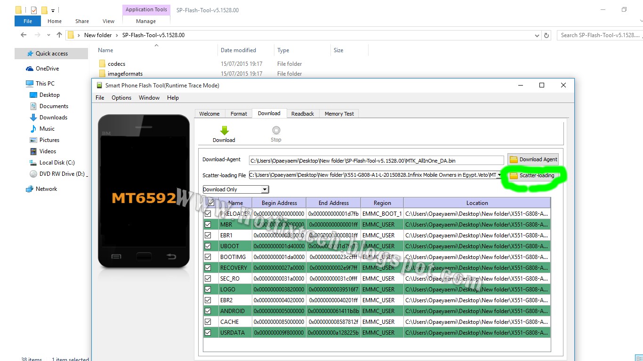The width and height of the screenshot is (643, 361).
Task: Click the New folder icon in Explorer title bar
Action: click(44, 10)
